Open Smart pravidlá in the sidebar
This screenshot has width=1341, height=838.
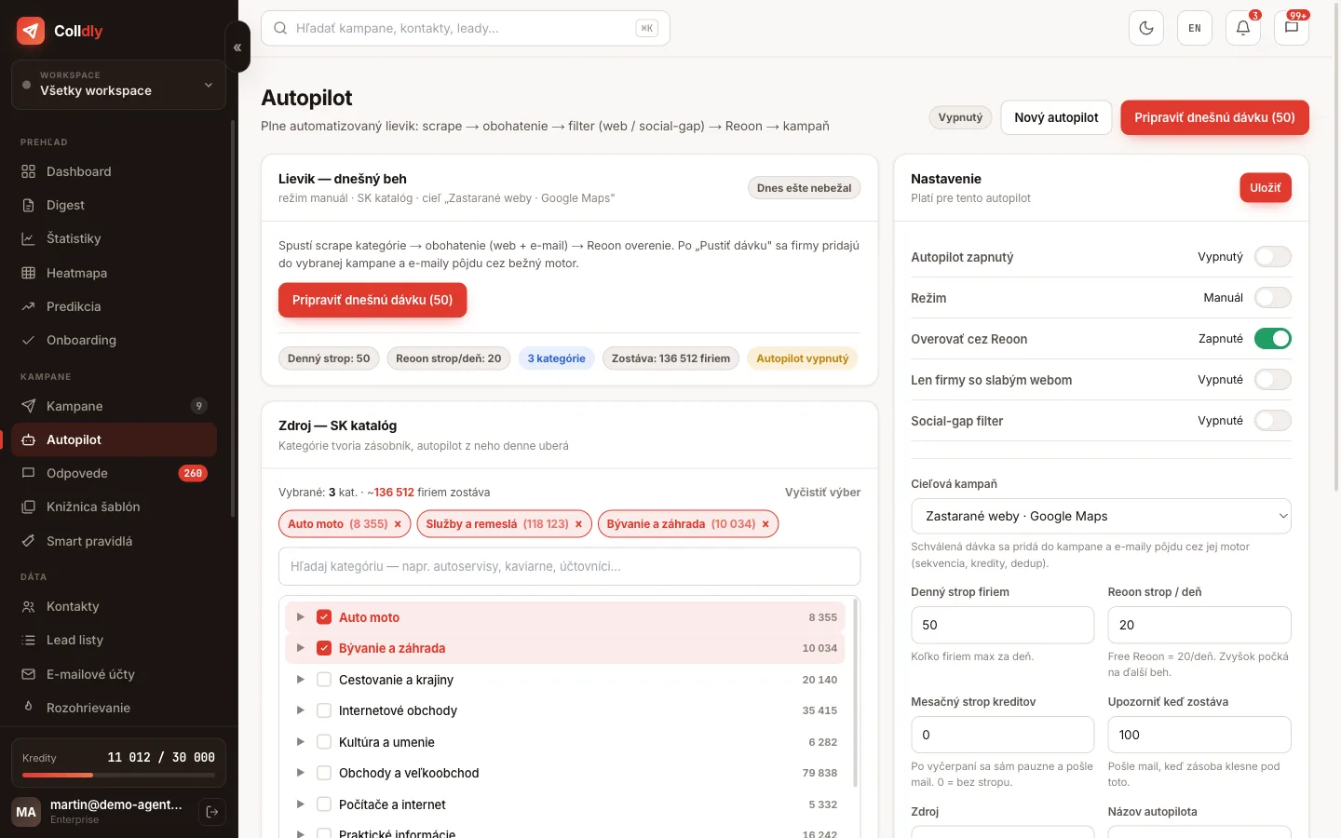point(114,541)
